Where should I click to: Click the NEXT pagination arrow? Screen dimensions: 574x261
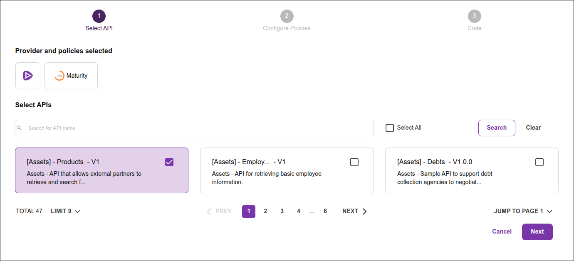[x=364, y=211]
